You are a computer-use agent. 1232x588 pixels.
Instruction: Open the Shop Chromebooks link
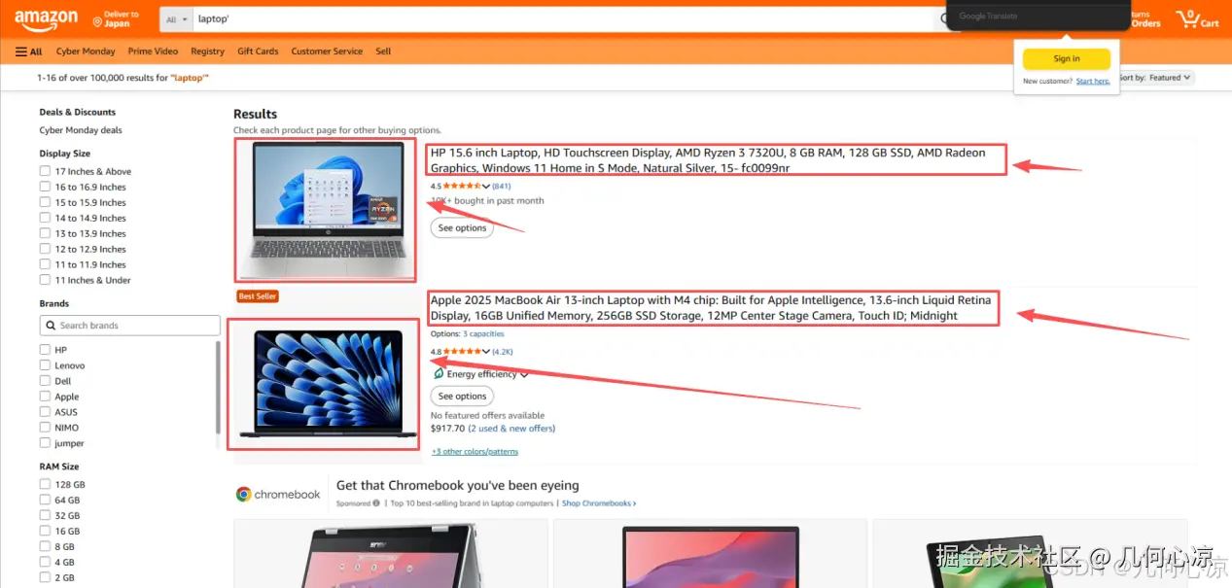point(599,503)
